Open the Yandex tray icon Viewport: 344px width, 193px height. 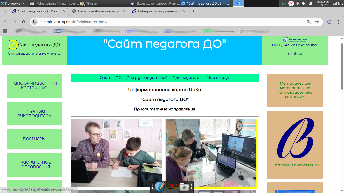(291, 3)
